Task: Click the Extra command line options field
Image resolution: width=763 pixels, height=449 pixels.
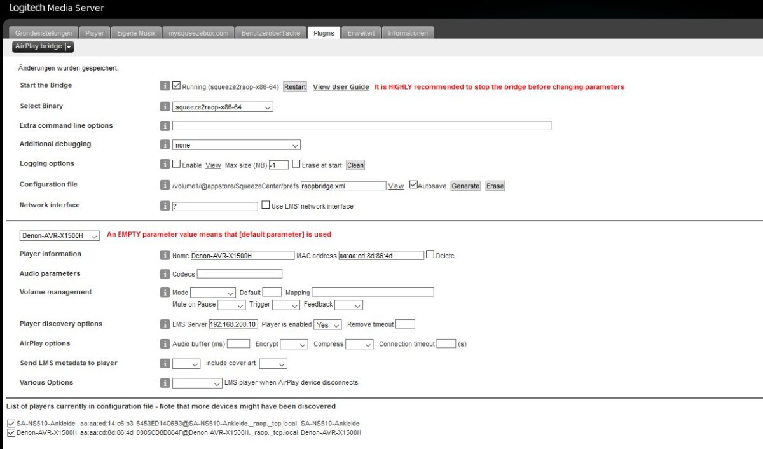Action: pyautogui.click(x=361, y=126)
